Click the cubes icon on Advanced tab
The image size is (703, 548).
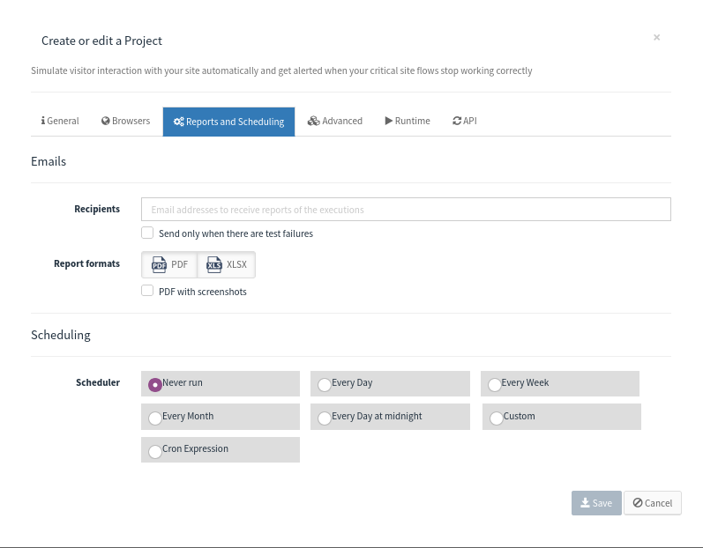pyautogui.click(x=313, y=121)
